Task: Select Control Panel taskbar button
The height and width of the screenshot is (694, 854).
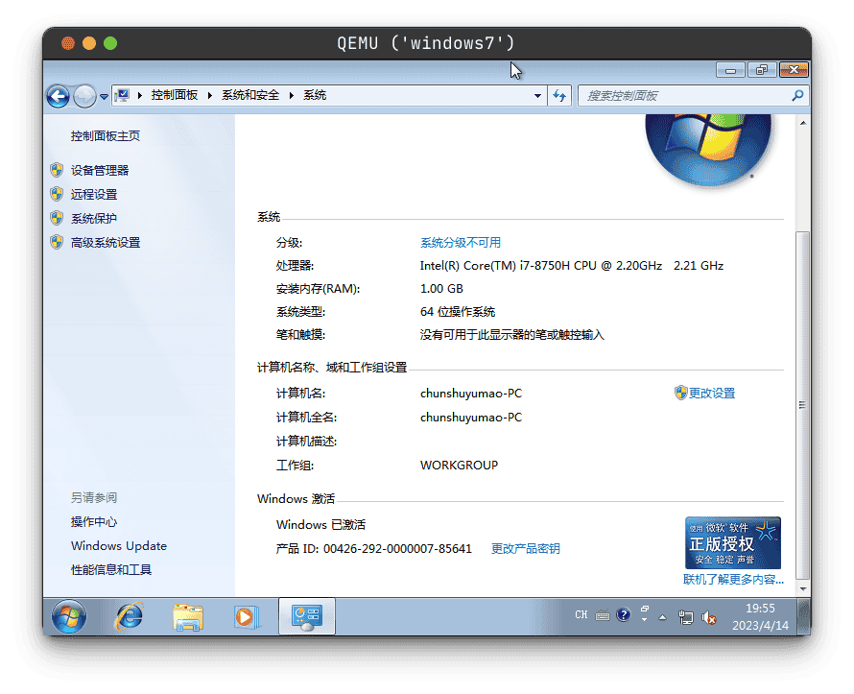Action: point(307,616)
